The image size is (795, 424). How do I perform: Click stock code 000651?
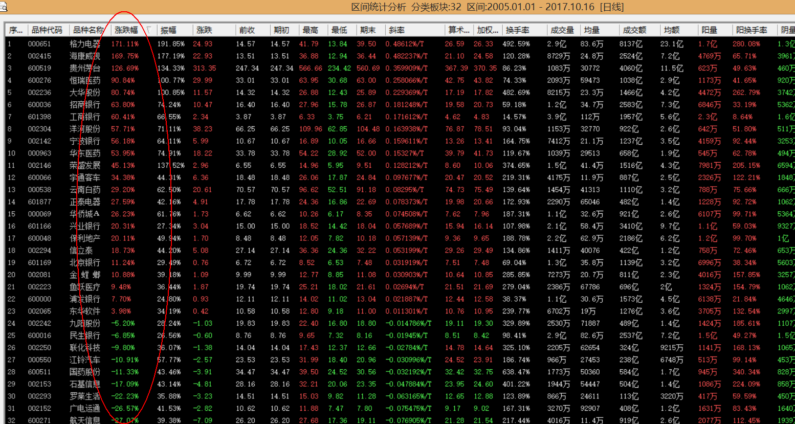39,44
